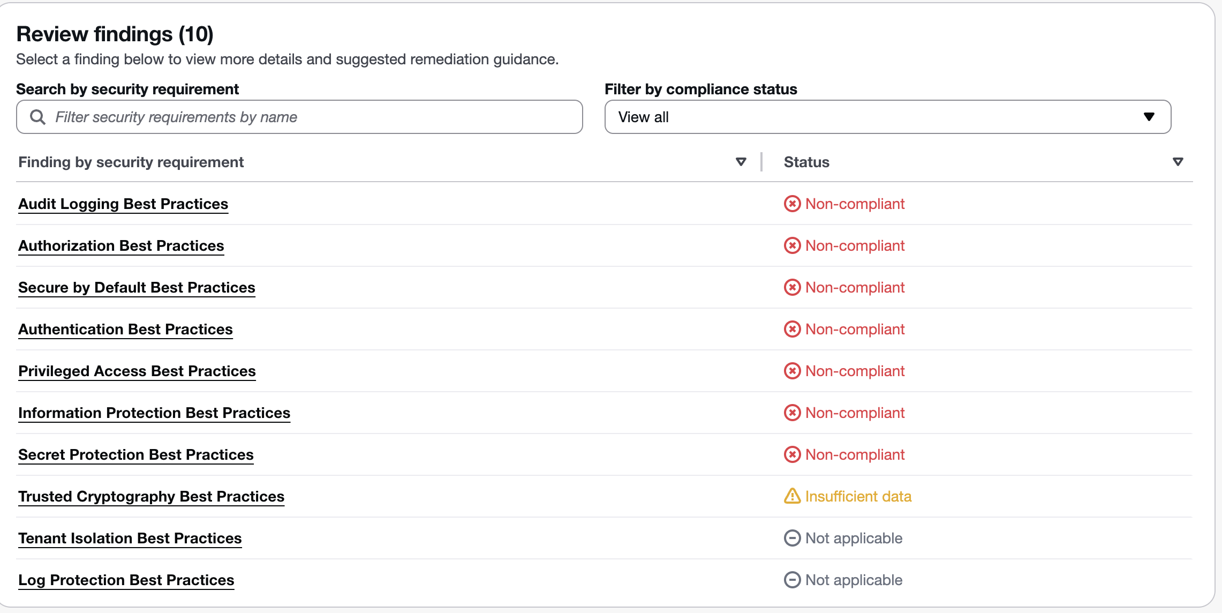Screen dimensions: 1222x613
Task: Click the Non-compliant icon for Audit Logging
Action: pyautogui.click(x=792, y=204)
